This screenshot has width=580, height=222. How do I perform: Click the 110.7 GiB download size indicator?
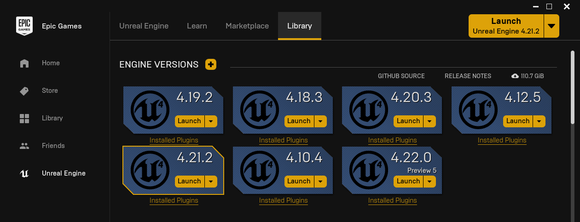pyautogui.click(x=528, y=76)
